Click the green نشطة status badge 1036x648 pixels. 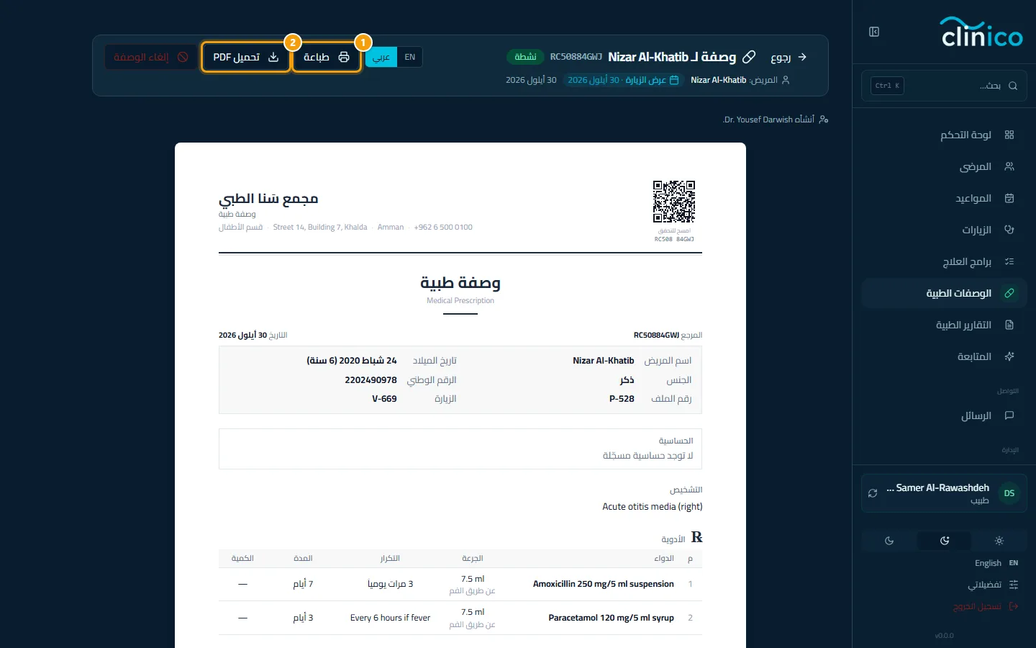point(526,57)
